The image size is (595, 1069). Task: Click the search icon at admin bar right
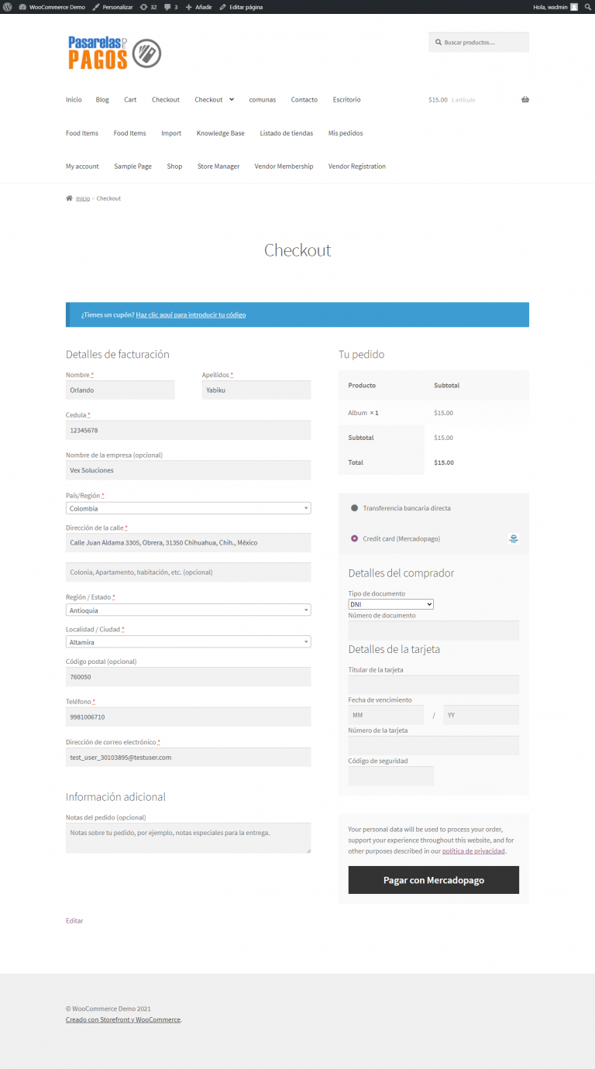588,7
